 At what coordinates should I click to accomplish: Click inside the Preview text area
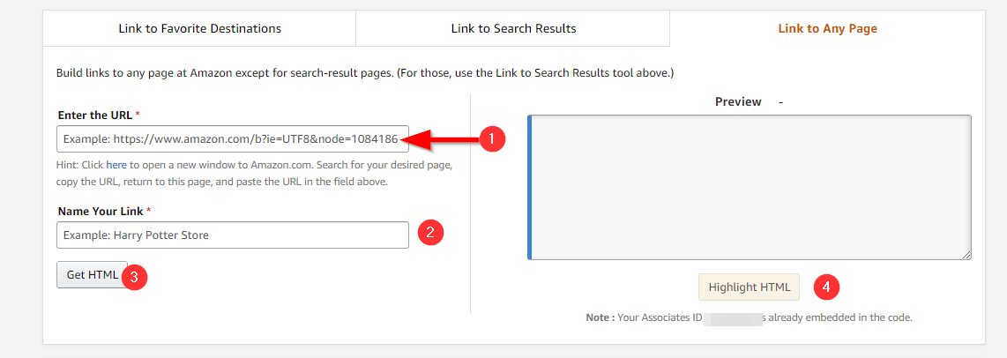click(x=750, y=188)
